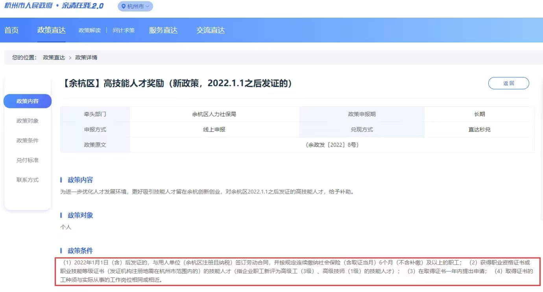
Task: Open the 政策解读 sub-navigation item
Action: coord(89,30)
